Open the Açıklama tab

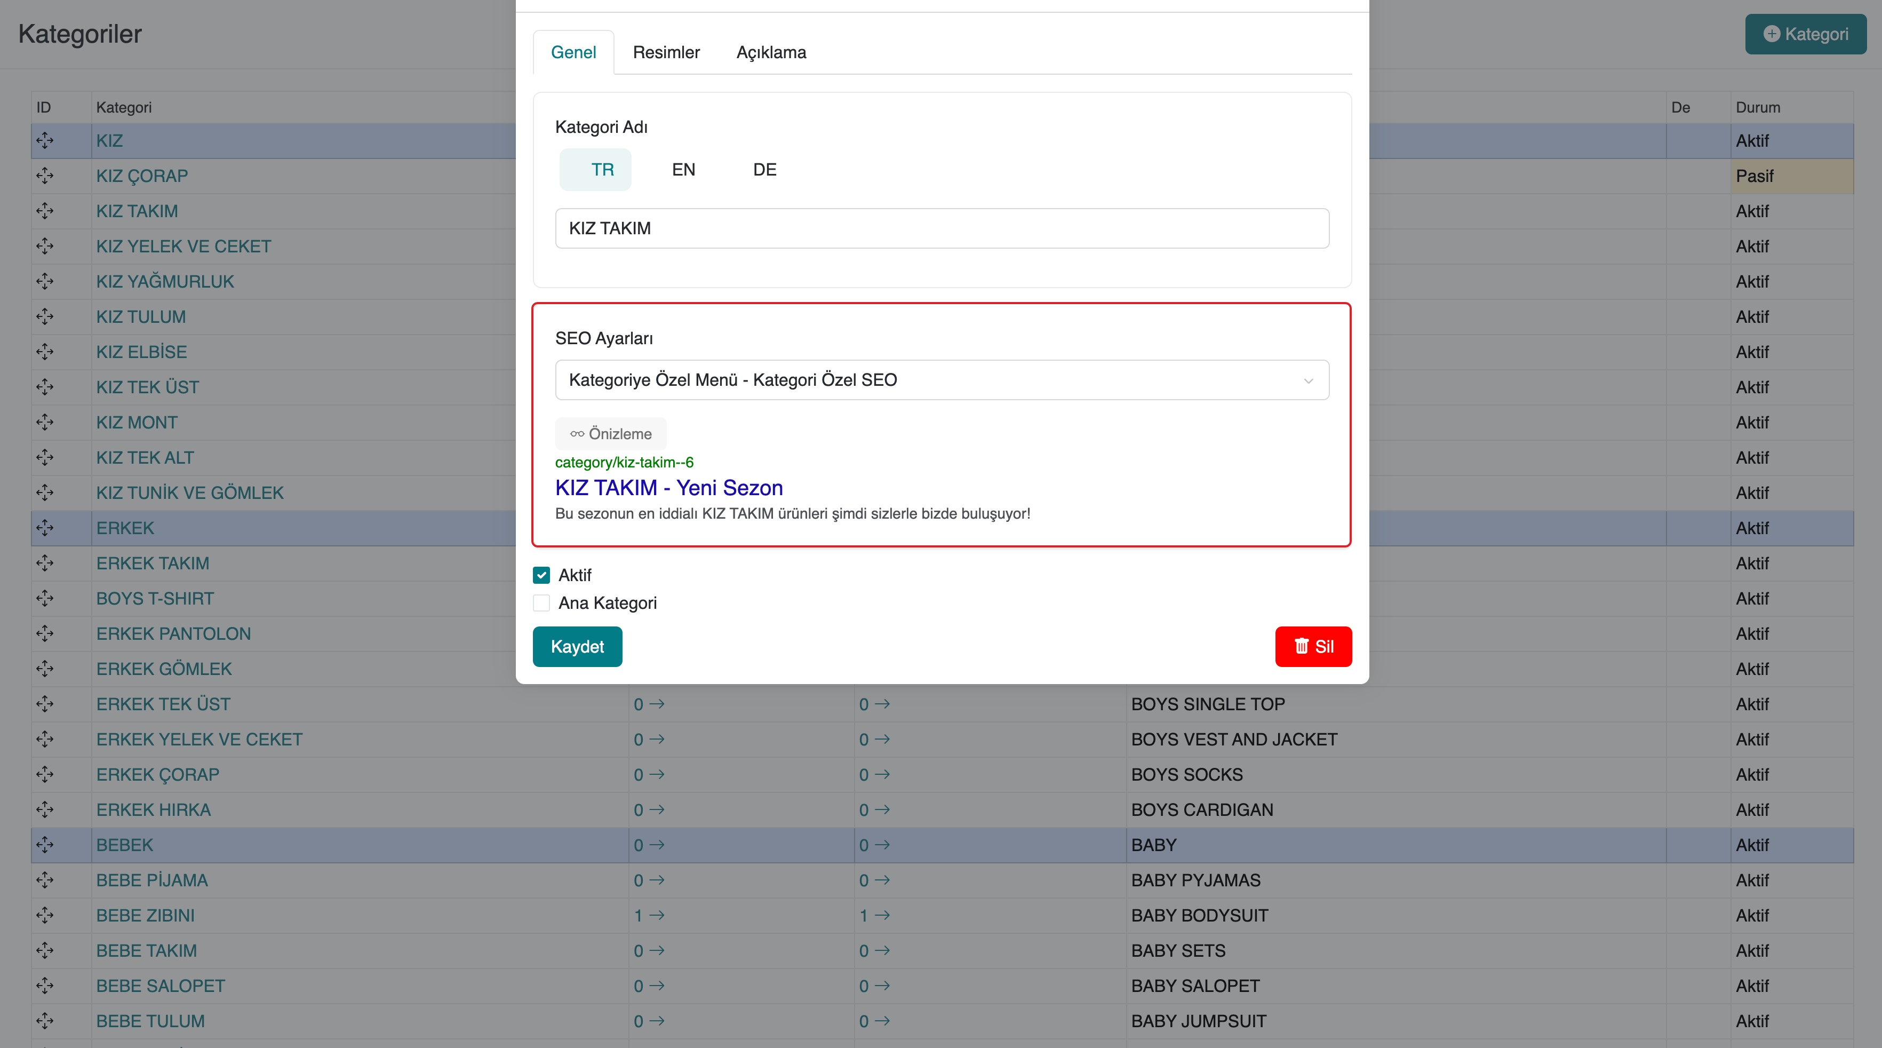pyautogui.click(x=771, y=53)
